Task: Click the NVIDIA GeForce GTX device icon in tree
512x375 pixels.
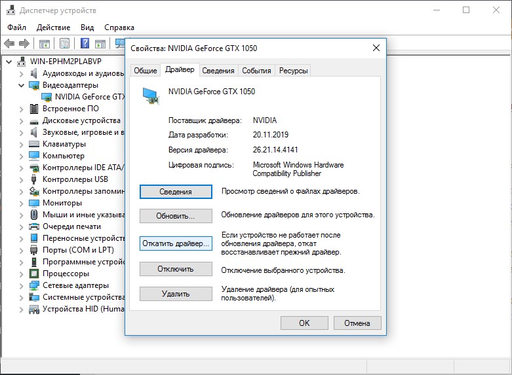Action: click(47, 97)
